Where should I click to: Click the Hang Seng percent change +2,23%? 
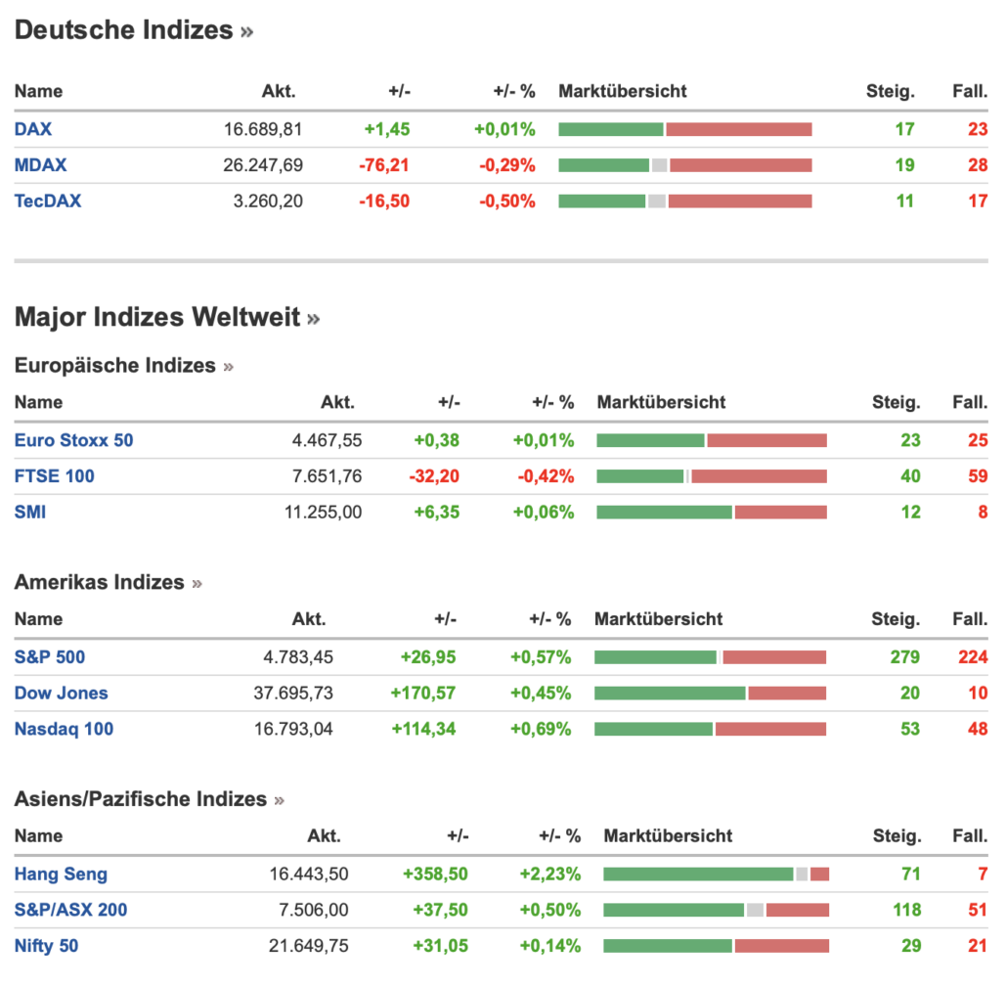coord(550,875)
